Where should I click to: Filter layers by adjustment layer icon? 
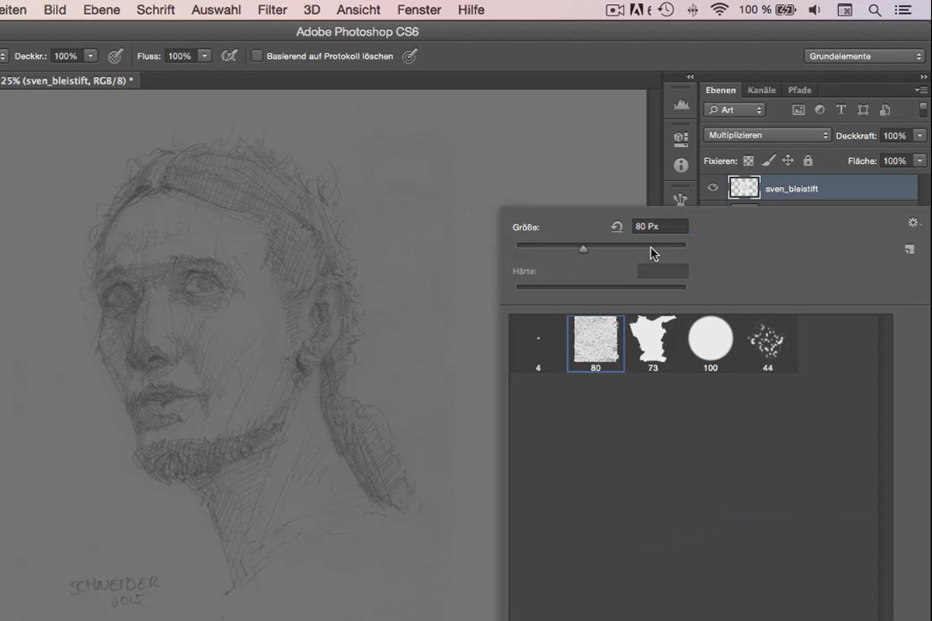[x=819, y=110]
